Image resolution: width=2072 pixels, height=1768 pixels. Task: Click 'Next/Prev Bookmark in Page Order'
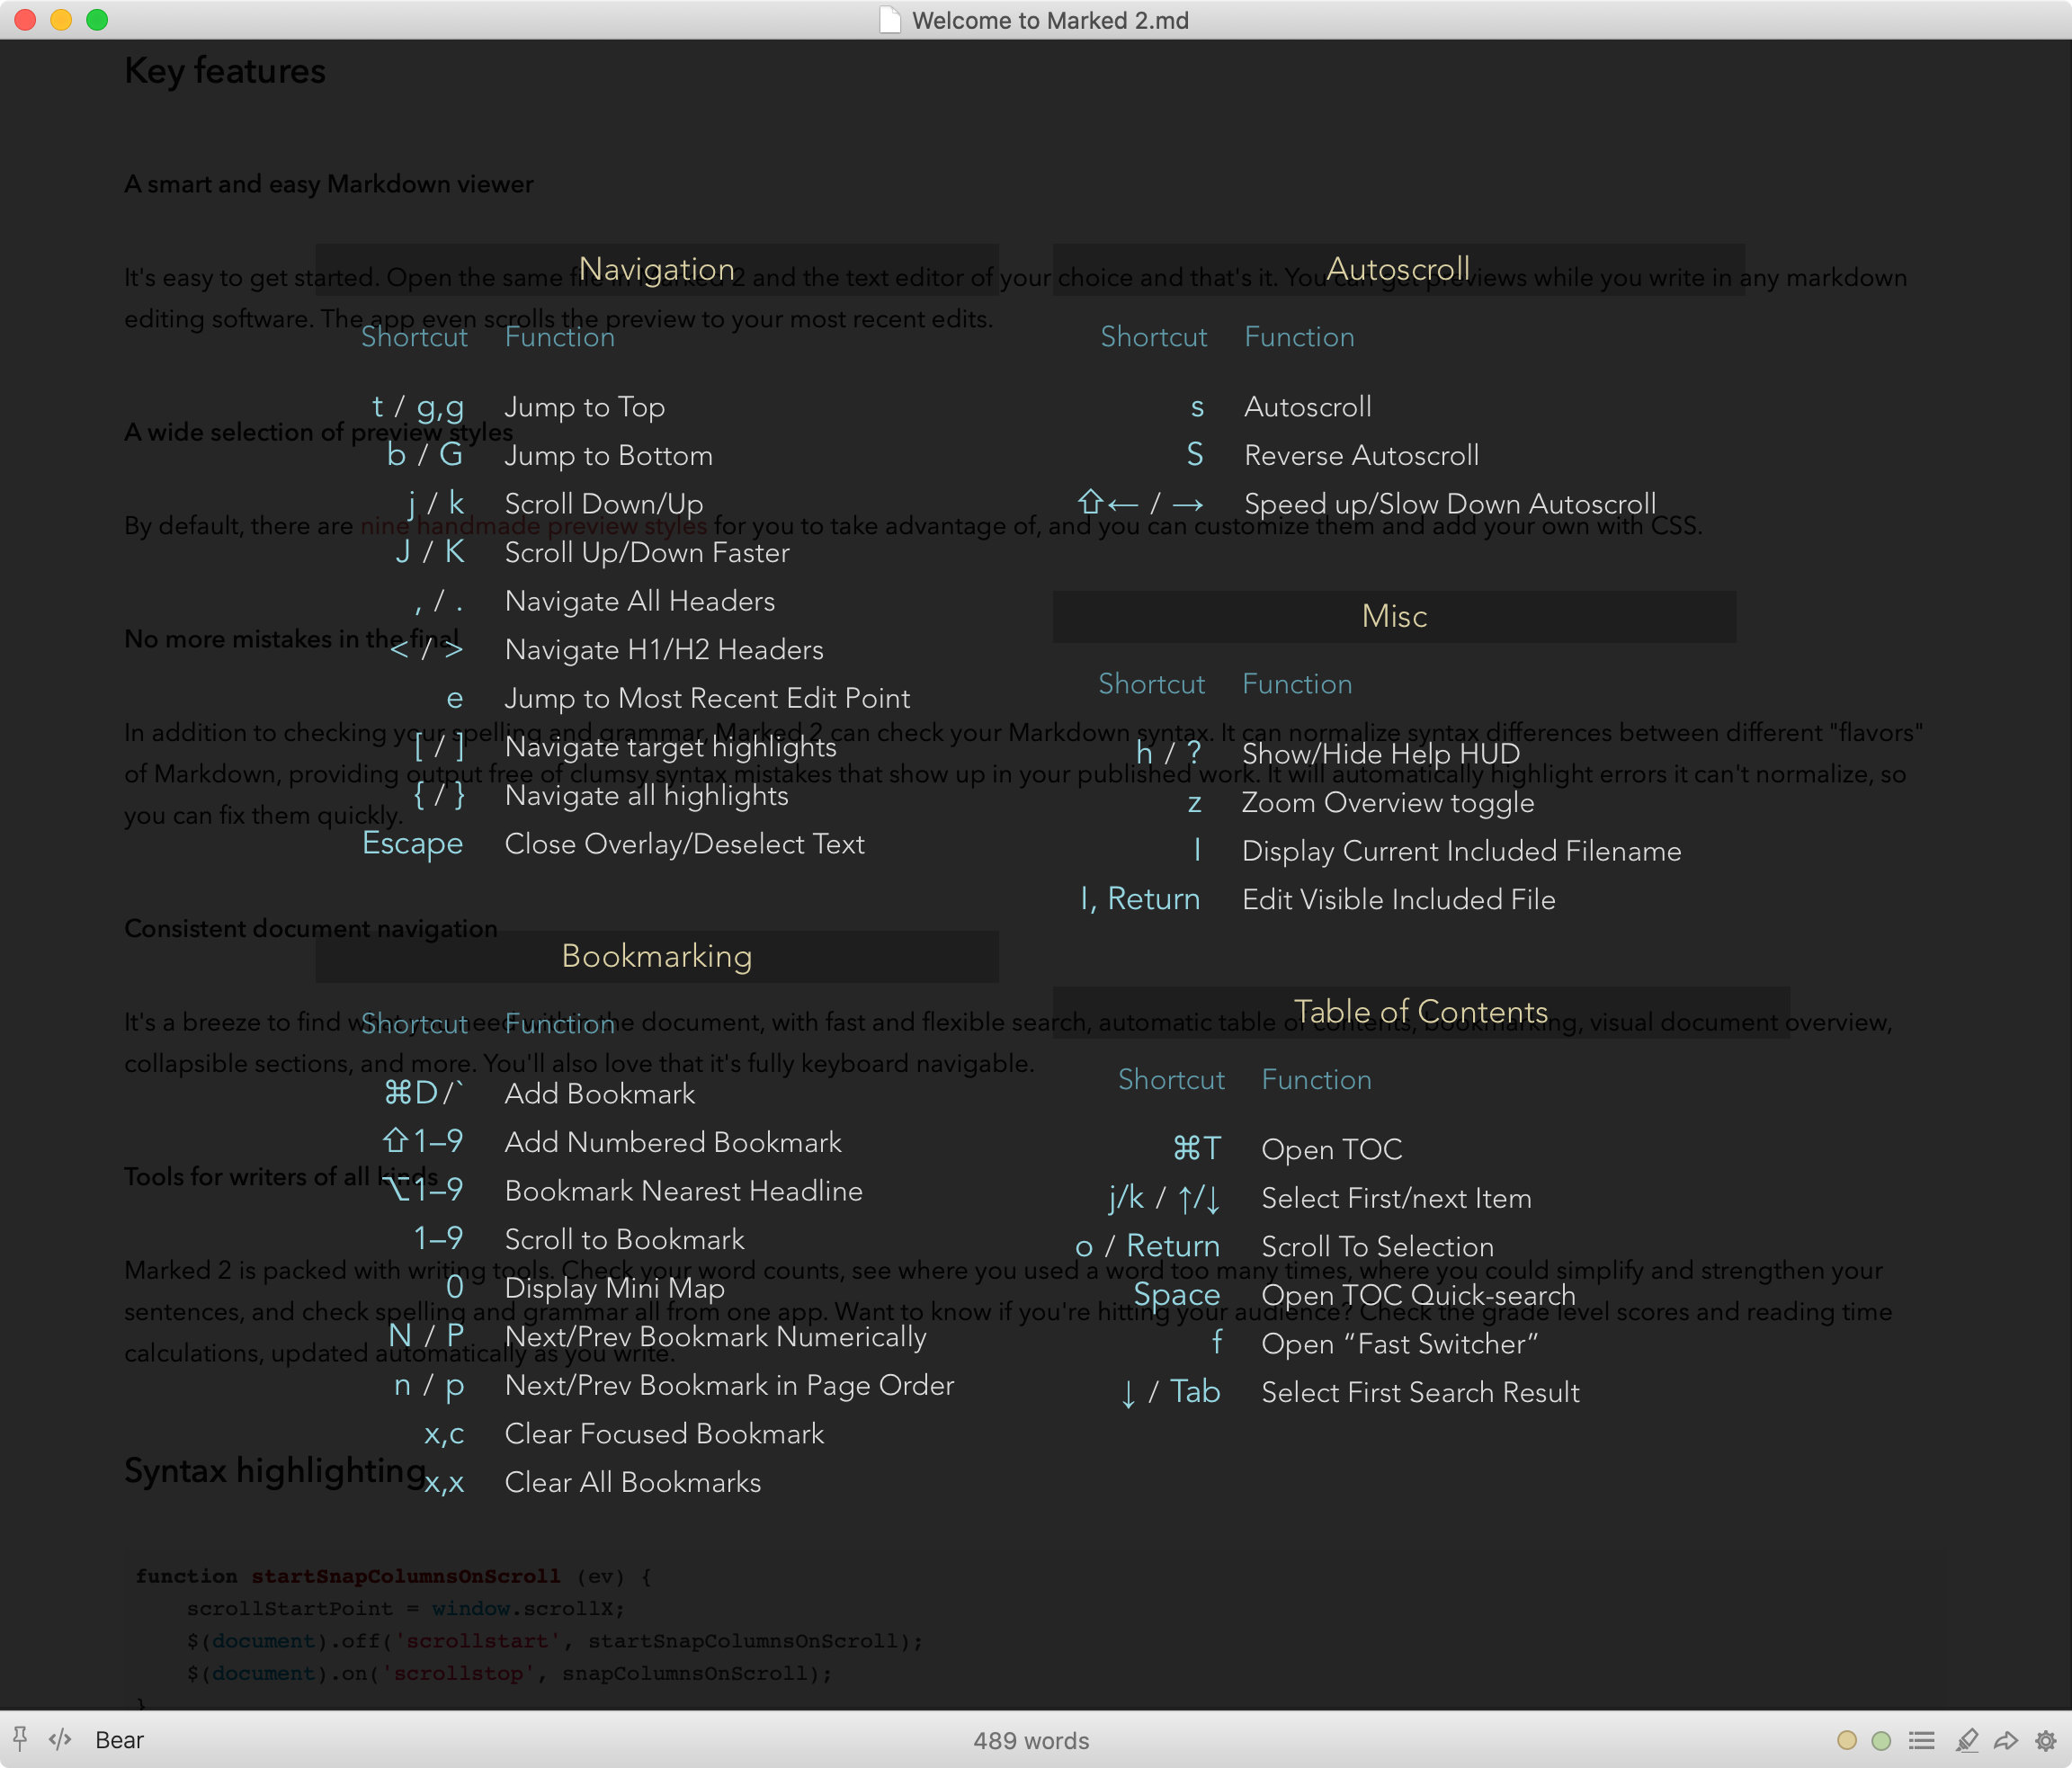click(730, 1385)
